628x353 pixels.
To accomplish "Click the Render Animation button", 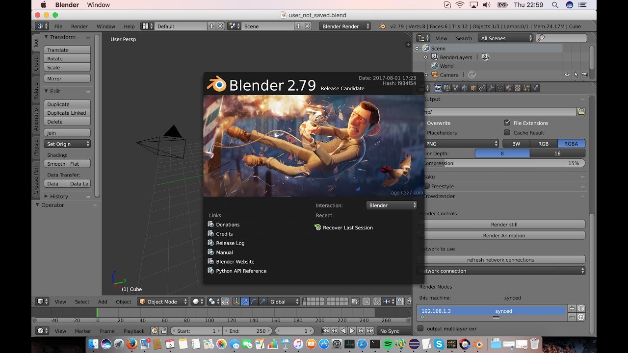I will click(504, 236).
